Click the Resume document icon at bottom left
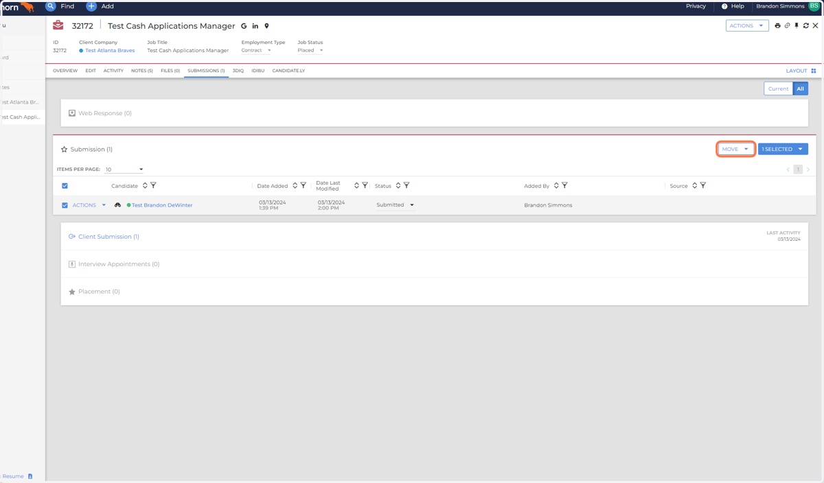Viewport: 824px width, 483px height. tap(30, 476)
